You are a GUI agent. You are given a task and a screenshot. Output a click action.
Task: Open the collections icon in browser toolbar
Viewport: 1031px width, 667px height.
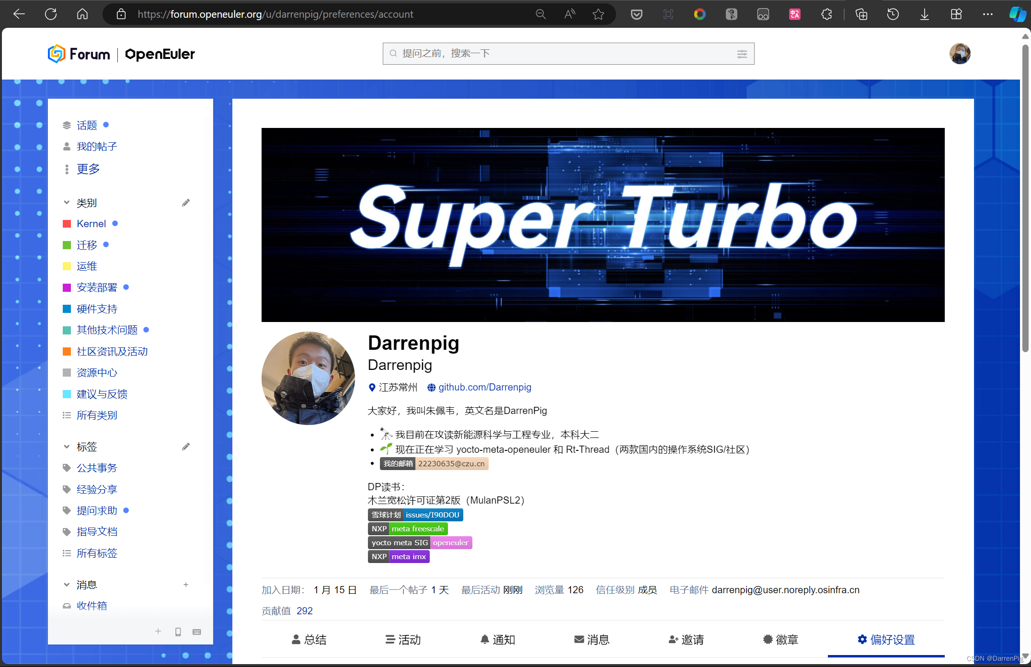point(861,14)
